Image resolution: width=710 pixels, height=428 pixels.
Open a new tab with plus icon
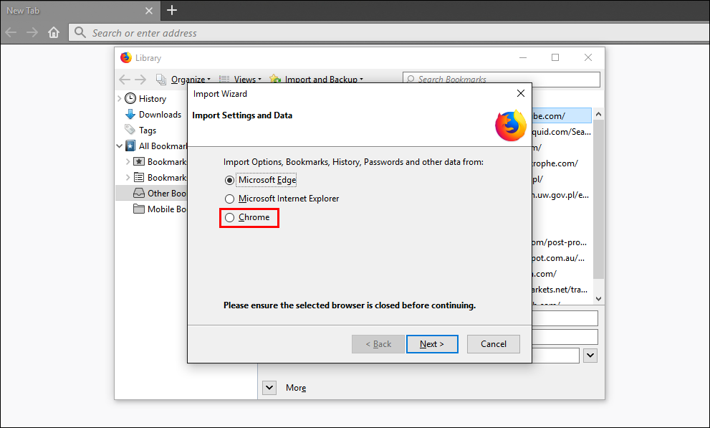point(172,10)
